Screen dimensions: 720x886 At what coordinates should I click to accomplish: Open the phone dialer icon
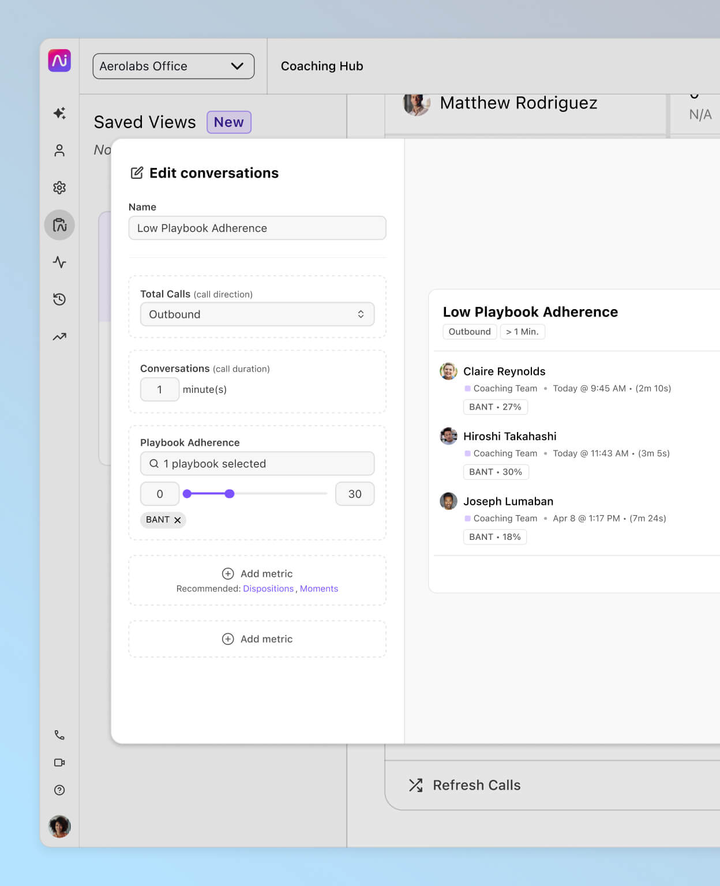59,735
